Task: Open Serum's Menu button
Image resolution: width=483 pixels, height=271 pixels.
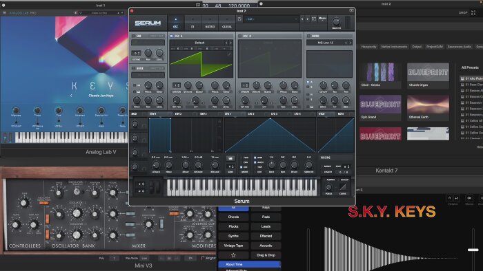Action: pos(322,19)
